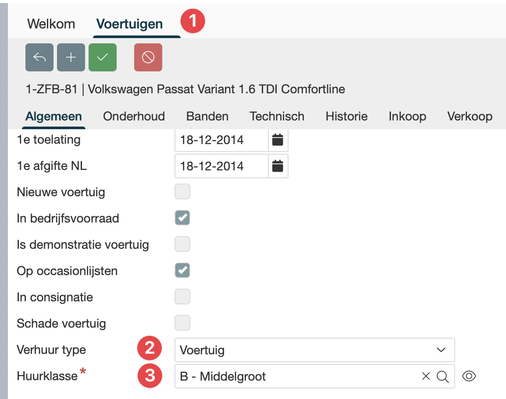506x399 pixels.
Task: Enable the Nieuwe voertuig checkbox
Action: (x=182, y=192)
